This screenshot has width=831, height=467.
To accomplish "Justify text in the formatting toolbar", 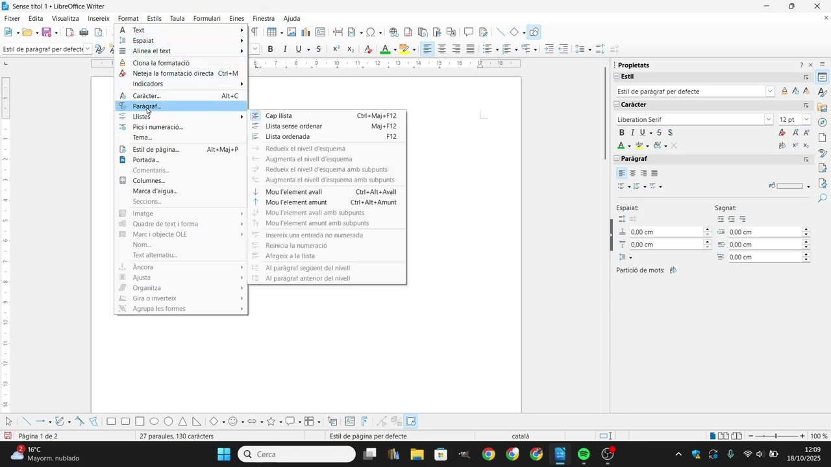I will tap(471, 49).
